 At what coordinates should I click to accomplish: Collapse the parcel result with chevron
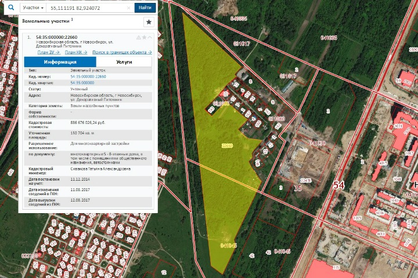(150, 37)
